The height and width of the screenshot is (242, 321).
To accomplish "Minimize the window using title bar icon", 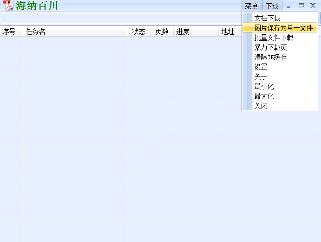I will pos(288,6).
